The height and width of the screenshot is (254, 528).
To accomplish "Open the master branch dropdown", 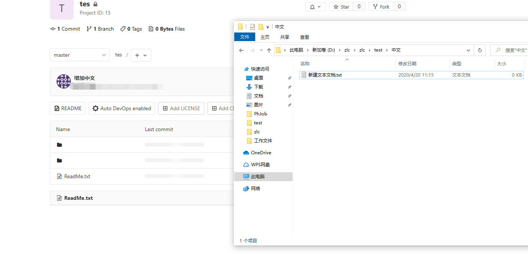I will pyautogui.click(x=79, y=55).
